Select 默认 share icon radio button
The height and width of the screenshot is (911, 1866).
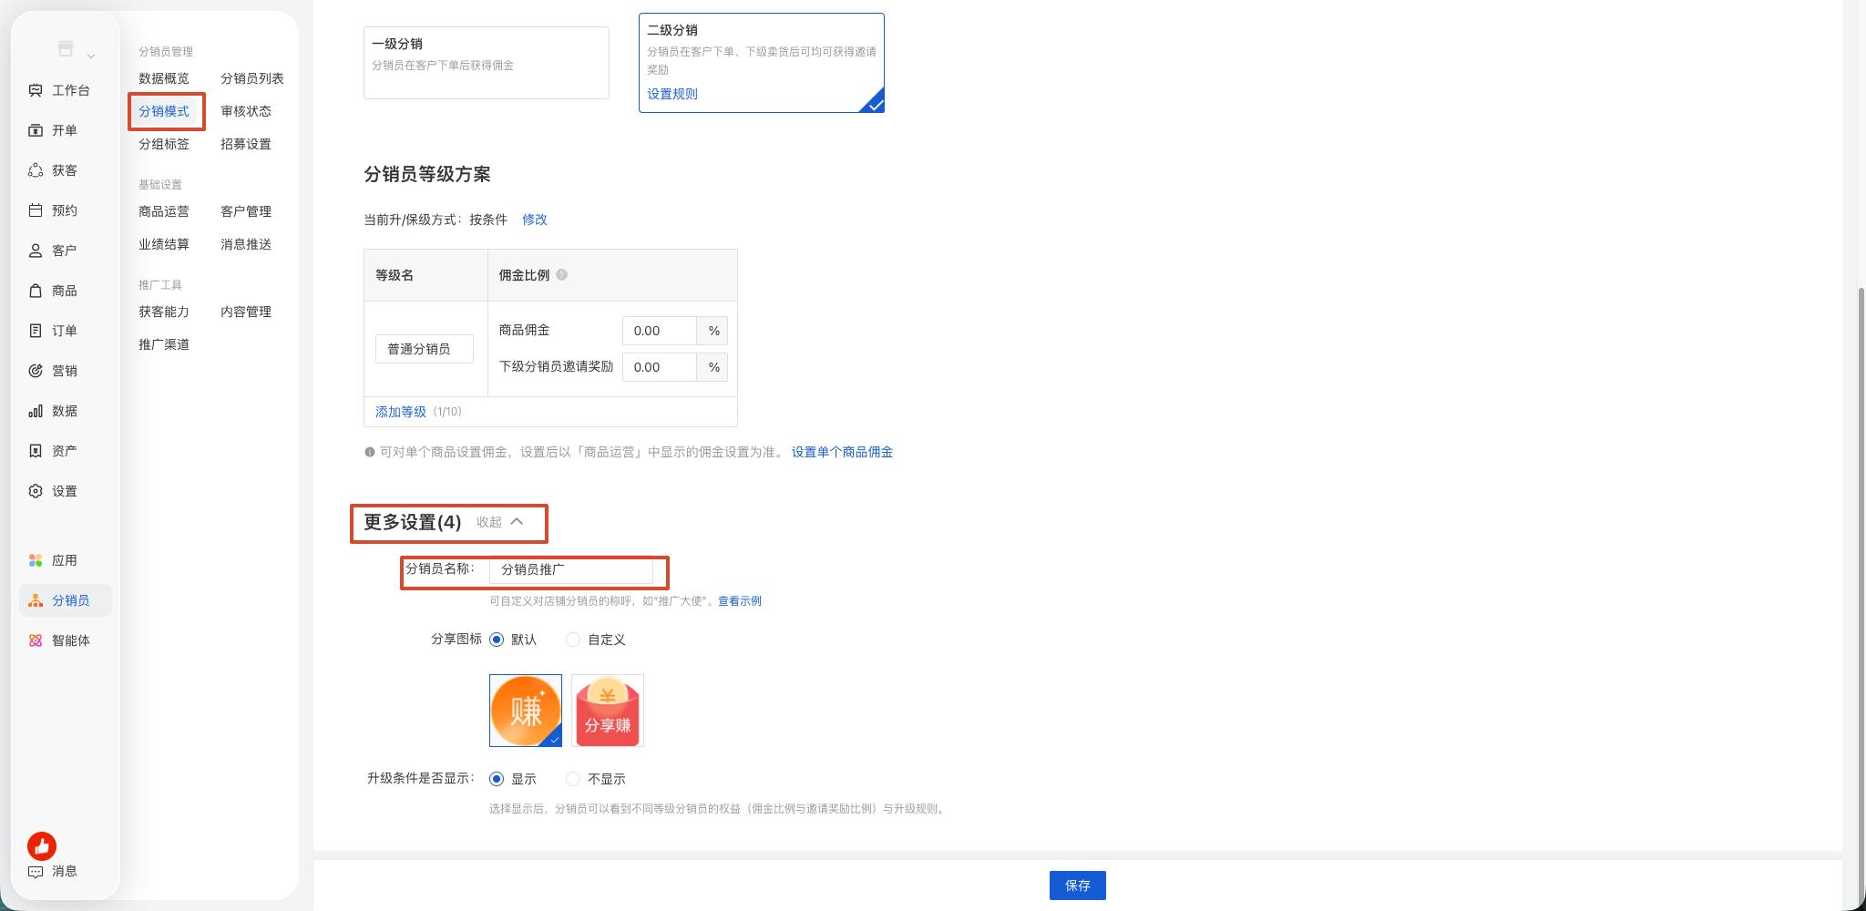(x=497, y=640)
